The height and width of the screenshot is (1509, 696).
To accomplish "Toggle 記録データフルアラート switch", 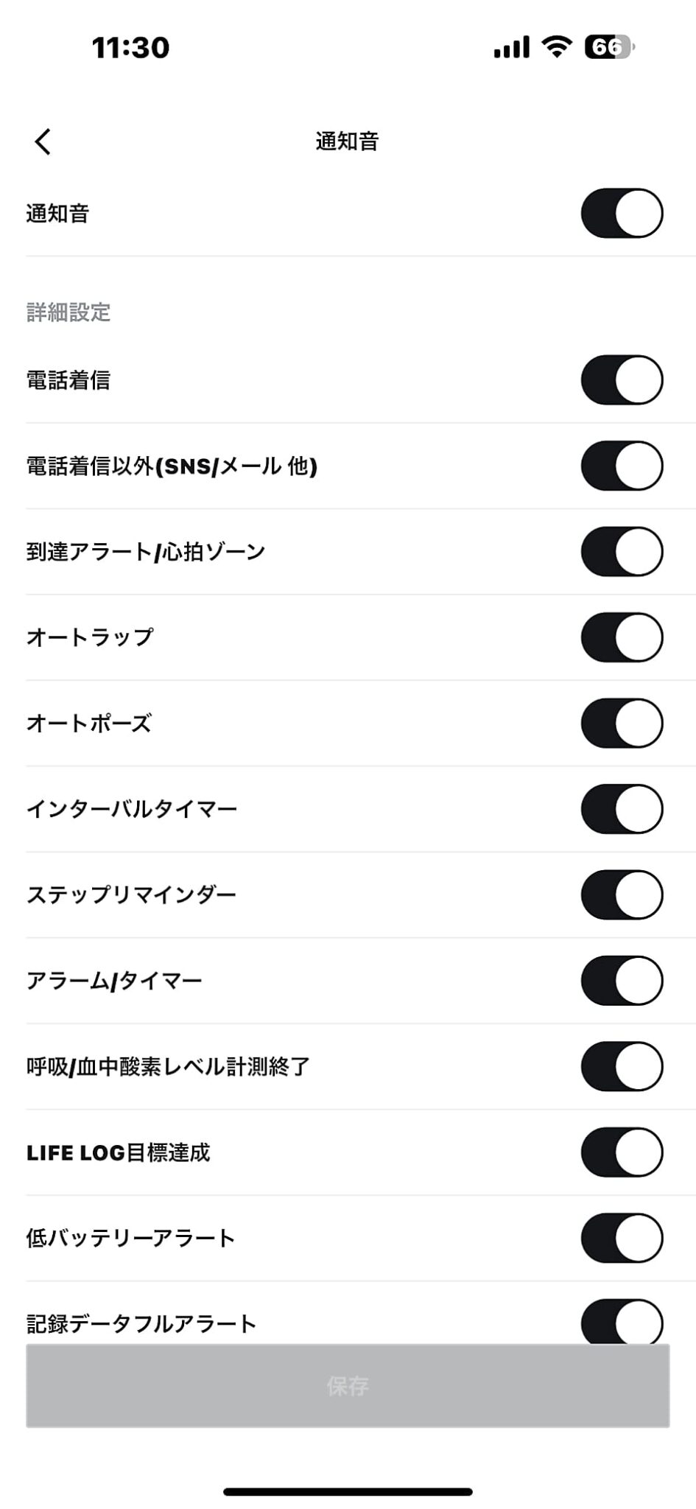I will [x=622, y=1323].
